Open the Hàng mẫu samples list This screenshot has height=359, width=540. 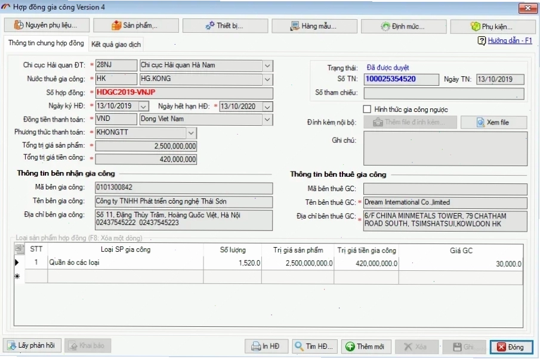click(x=314, y=26)
